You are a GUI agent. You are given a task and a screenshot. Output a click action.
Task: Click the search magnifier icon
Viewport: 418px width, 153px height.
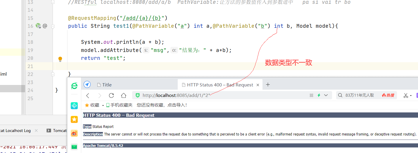pos(340,95)
